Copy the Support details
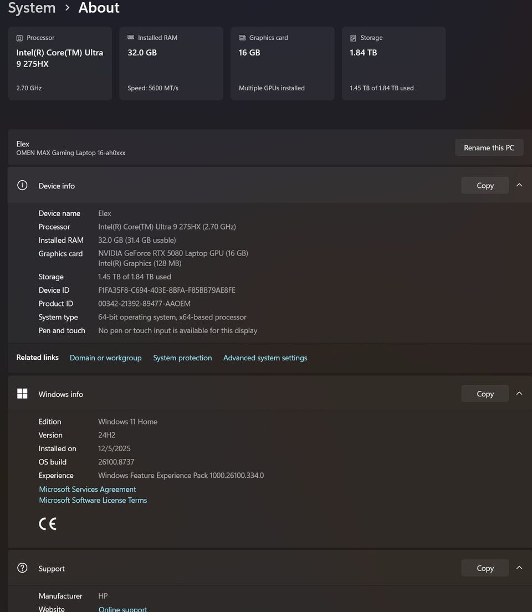532x612 pixels. (485, 568)
